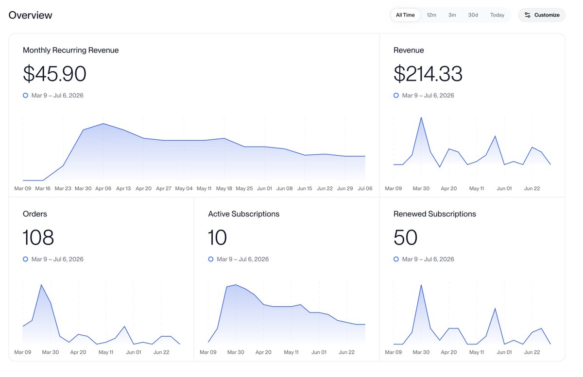This screenshot has height=377, width=583.
Task: Click the date circle icon under 10
Action: click(x=211, y=259)
